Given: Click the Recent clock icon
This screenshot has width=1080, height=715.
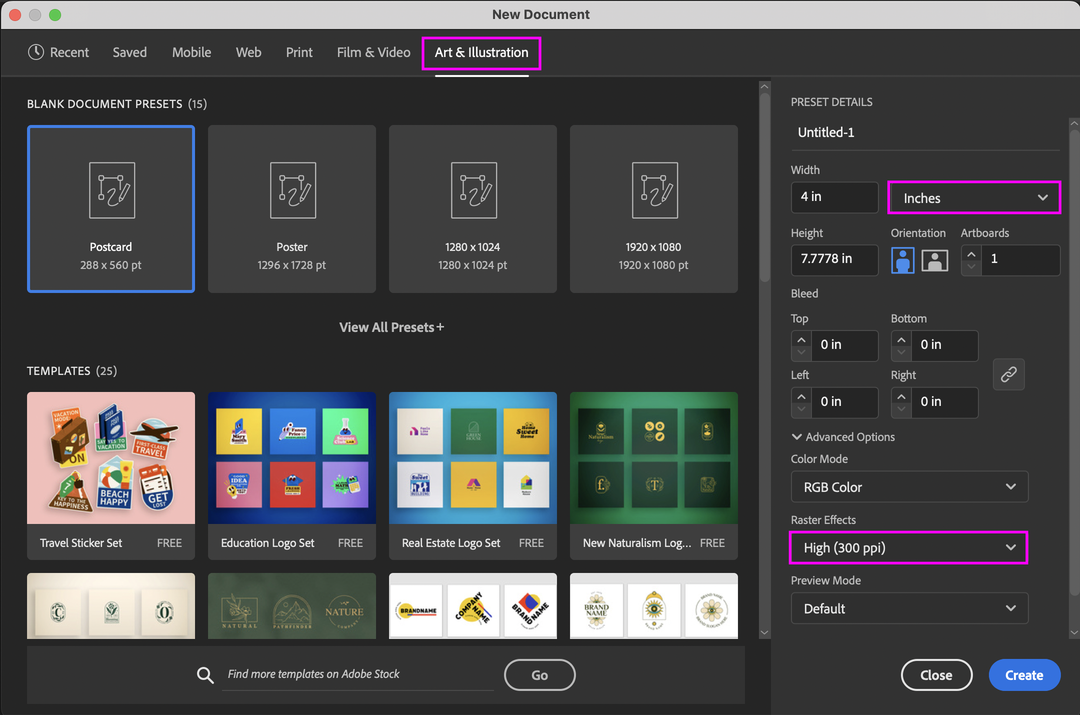Looking at the screenshot, I should click(x=36, y=52).
